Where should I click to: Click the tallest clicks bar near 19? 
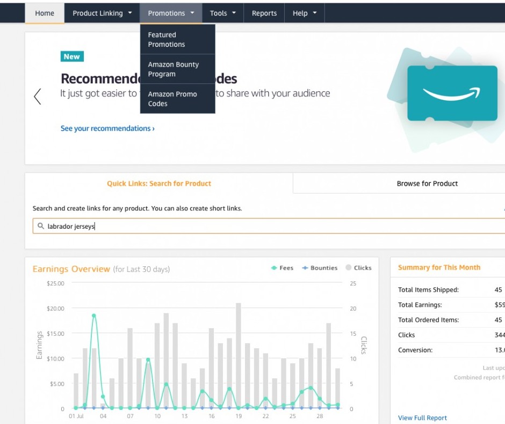click(239, 356)
